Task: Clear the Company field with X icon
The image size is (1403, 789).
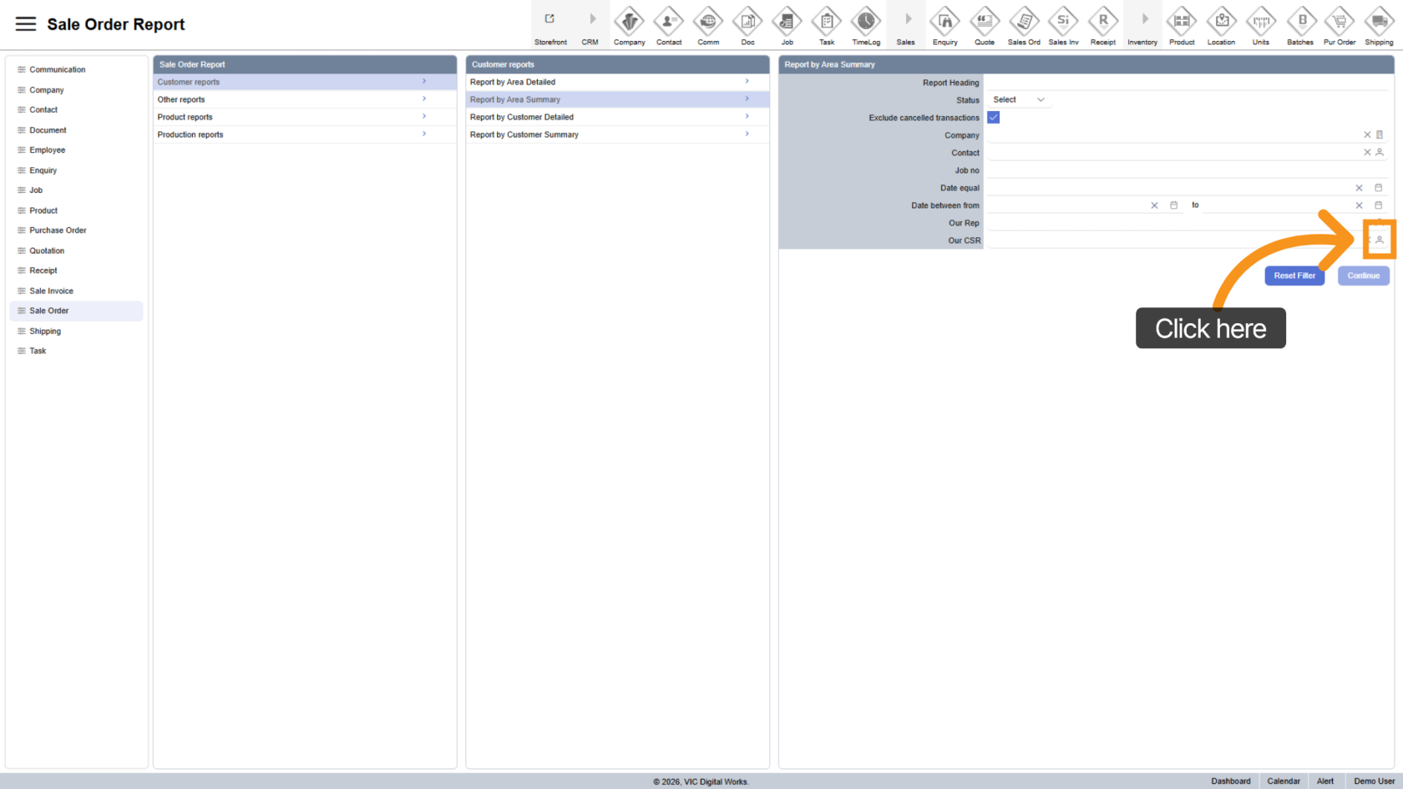Action: point(1367,135)
